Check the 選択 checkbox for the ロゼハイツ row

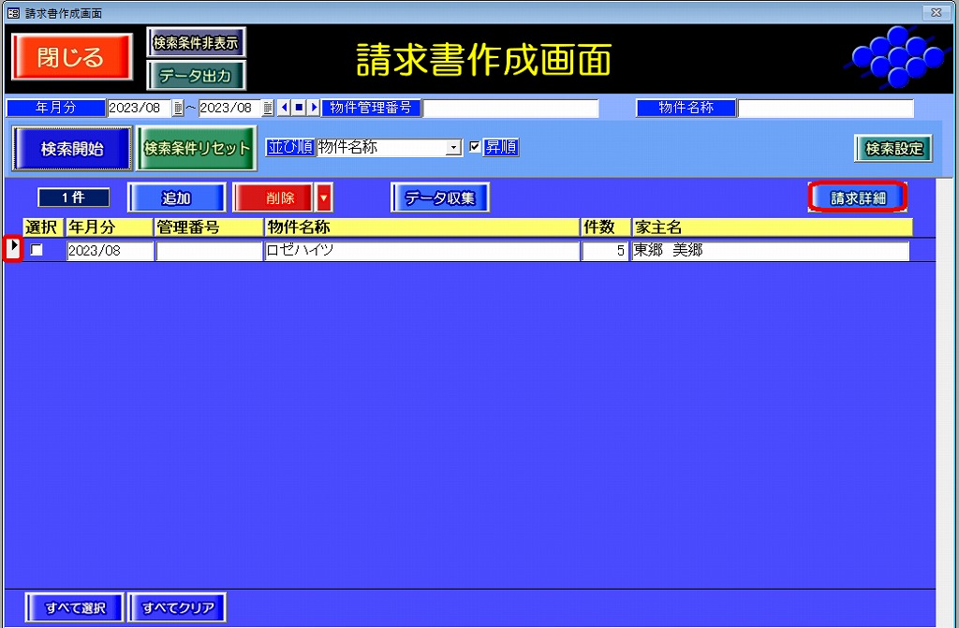coord(37,250)
